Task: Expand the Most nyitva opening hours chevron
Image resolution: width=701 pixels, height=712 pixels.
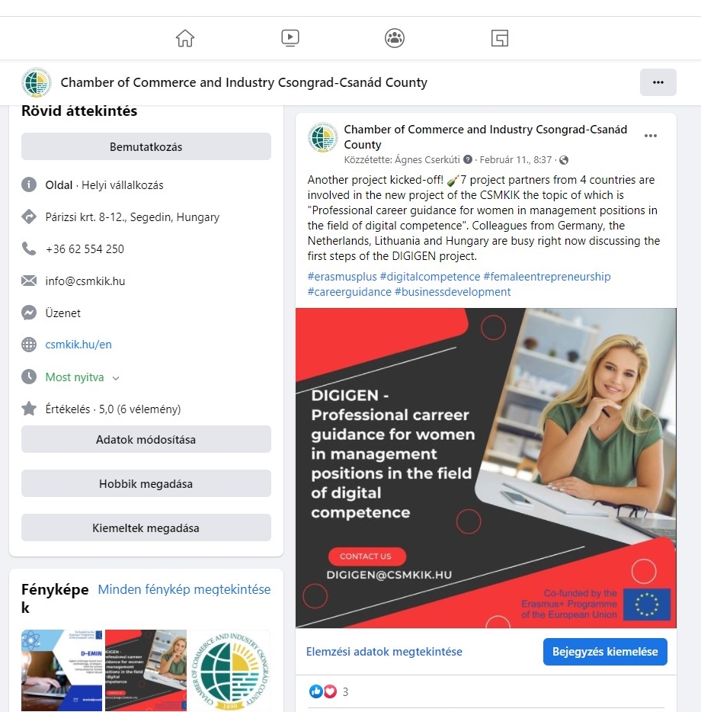Action: coord(116,378)
